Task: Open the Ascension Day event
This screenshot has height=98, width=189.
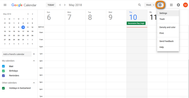Action: pyautogui.click(x=136, y=23)
